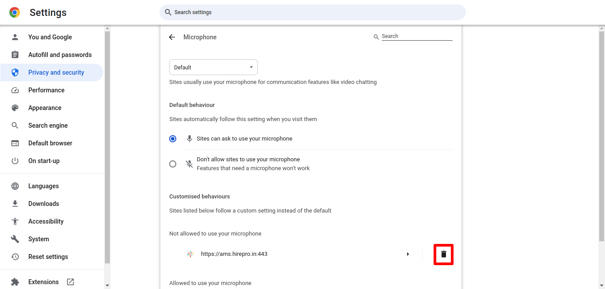Open Search engine settings section
This screenshot has width=605, height=289.
[x=52, y=125]
